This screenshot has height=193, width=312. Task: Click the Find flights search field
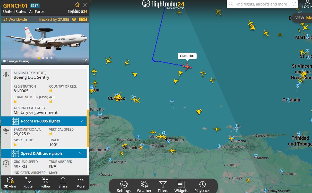click(x=262, y=4)
